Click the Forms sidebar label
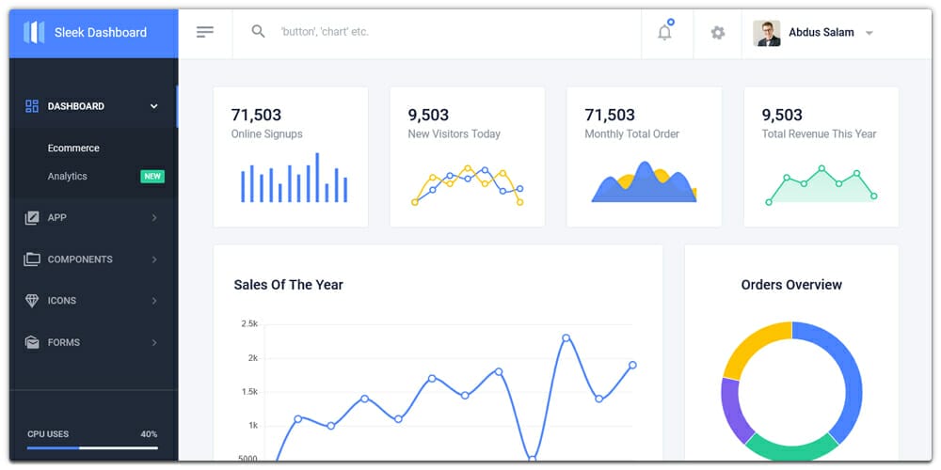 point(64,342)
